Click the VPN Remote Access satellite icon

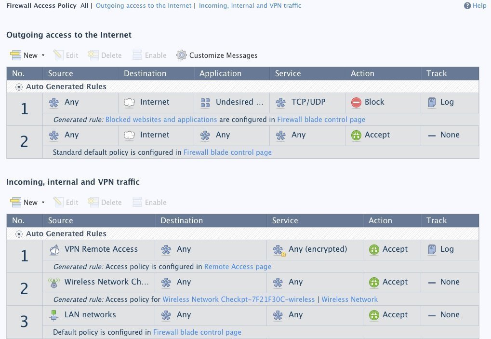point(54,249)
